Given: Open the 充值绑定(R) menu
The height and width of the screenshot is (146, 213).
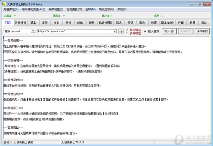Looking at the screenshot, I should [x=11, y=9].
